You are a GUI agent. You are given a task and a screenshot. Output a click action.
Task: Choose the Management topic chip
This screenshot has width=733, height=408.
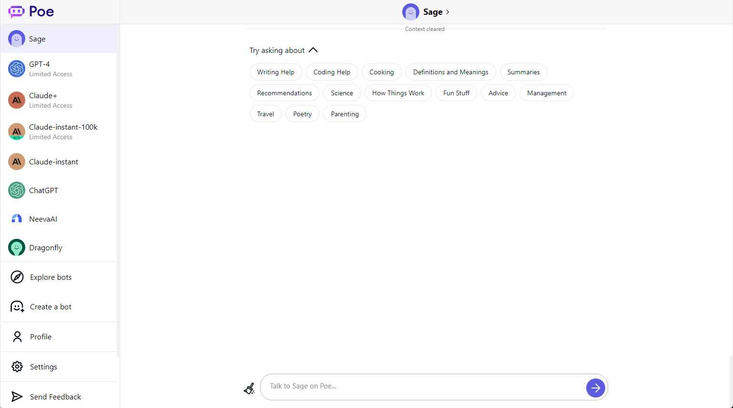pyautogui.click(x=547, y=93)
